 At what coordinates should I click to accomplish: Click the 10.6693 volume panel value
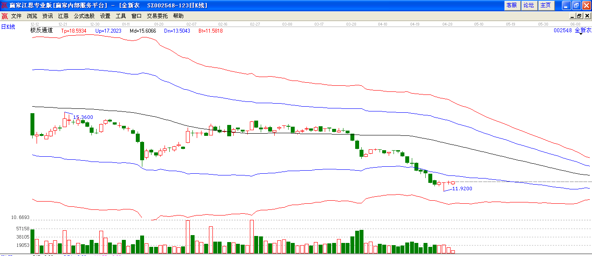point(20,217)
